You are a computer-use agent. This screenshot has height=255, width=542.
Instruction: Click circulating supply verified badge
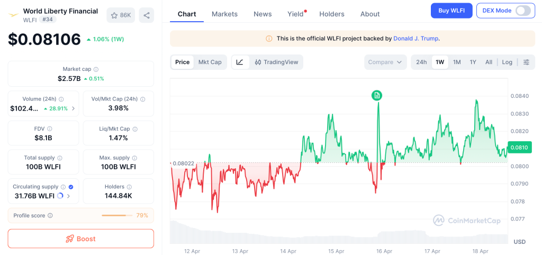click(71, 187)
